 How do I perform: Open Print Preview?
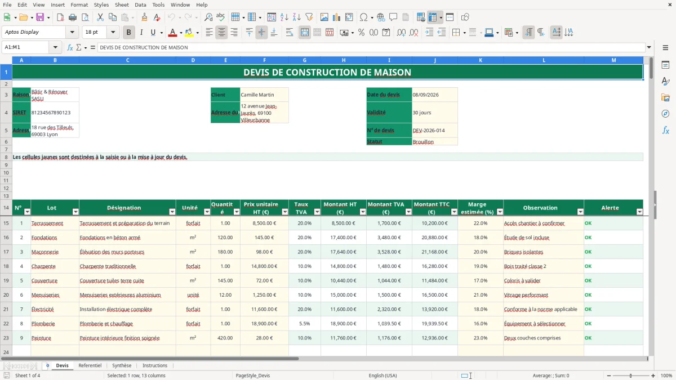pyautogui.click(x=84, y=17)
